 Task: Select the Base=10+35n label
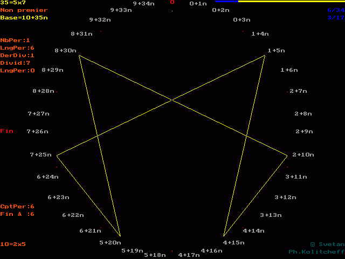coord(24,18)
